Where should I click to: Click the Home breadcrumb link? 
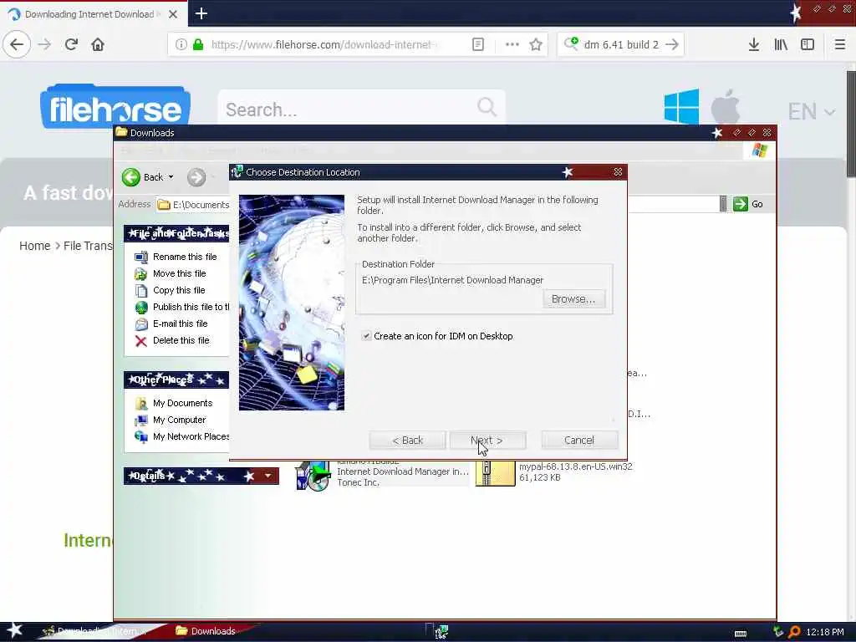(x=34, y=246)
